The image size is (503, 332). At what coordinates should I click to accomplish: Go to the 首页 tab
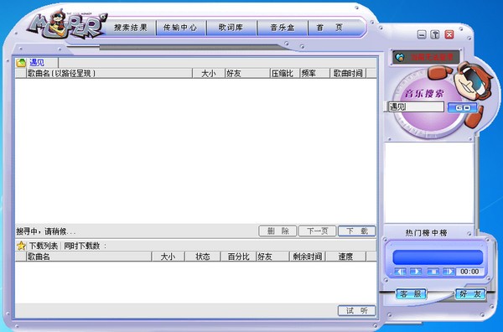pyautogui.click(x=330, y=28)
